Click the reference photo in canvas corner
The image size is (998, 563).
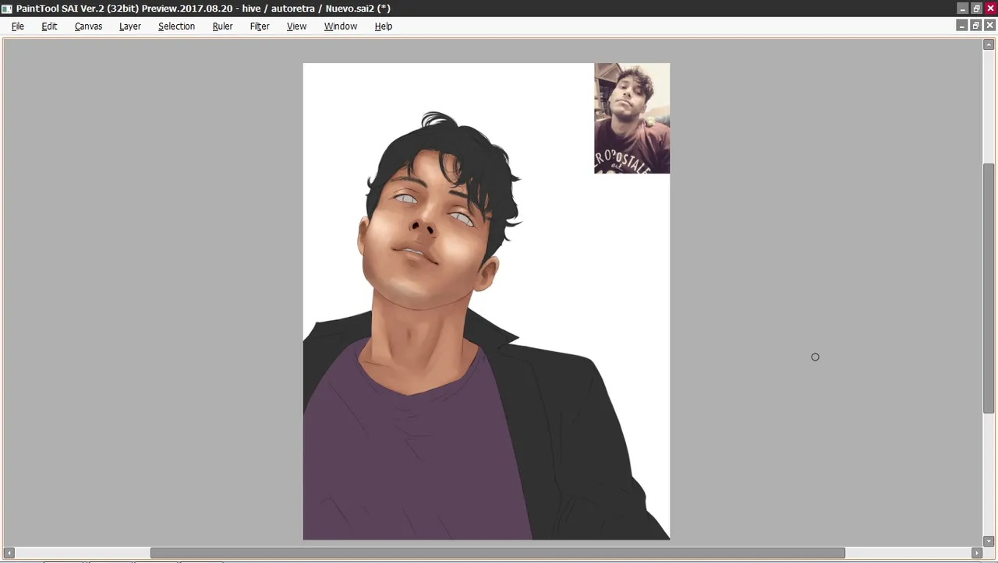pos(632,118)
